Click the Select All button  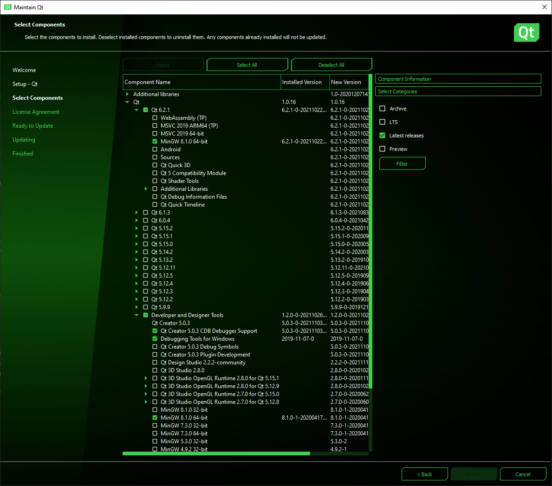247,65
